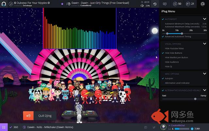Collapse the Autowoot section chevron
This screenshot has width=209, height=131.
click(205, 19)
